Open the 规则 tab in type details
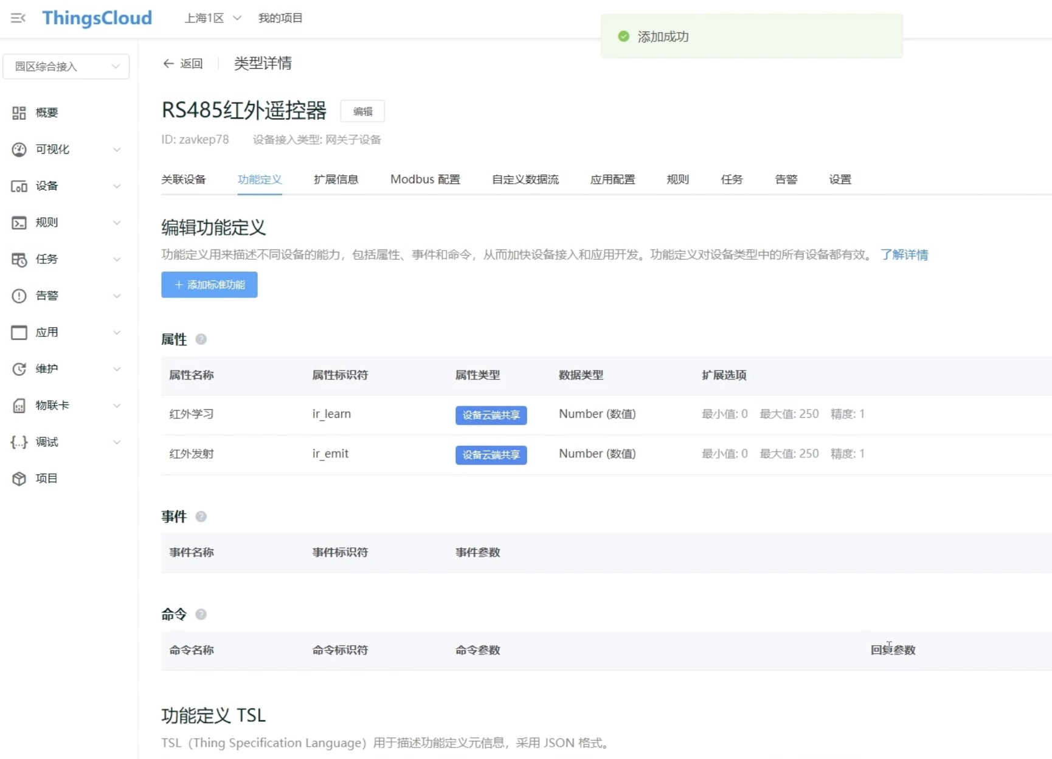The width and height of the screenshot is (1052, 759). (x=678, y=179)
